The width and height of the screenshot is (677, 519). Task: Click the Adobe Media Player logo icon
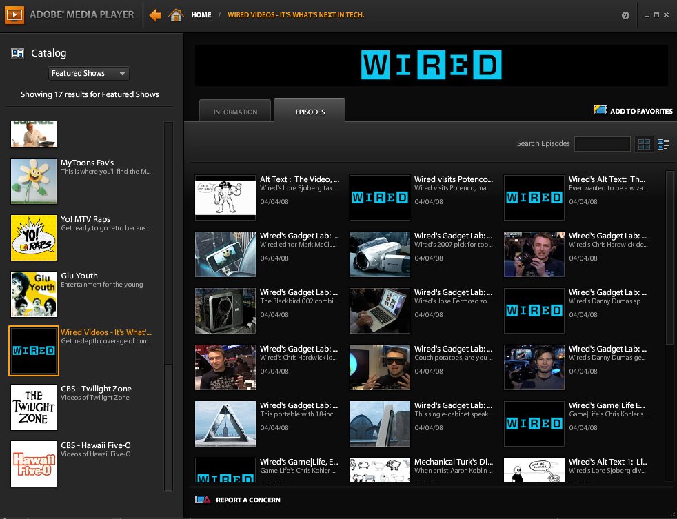[14, 14]
